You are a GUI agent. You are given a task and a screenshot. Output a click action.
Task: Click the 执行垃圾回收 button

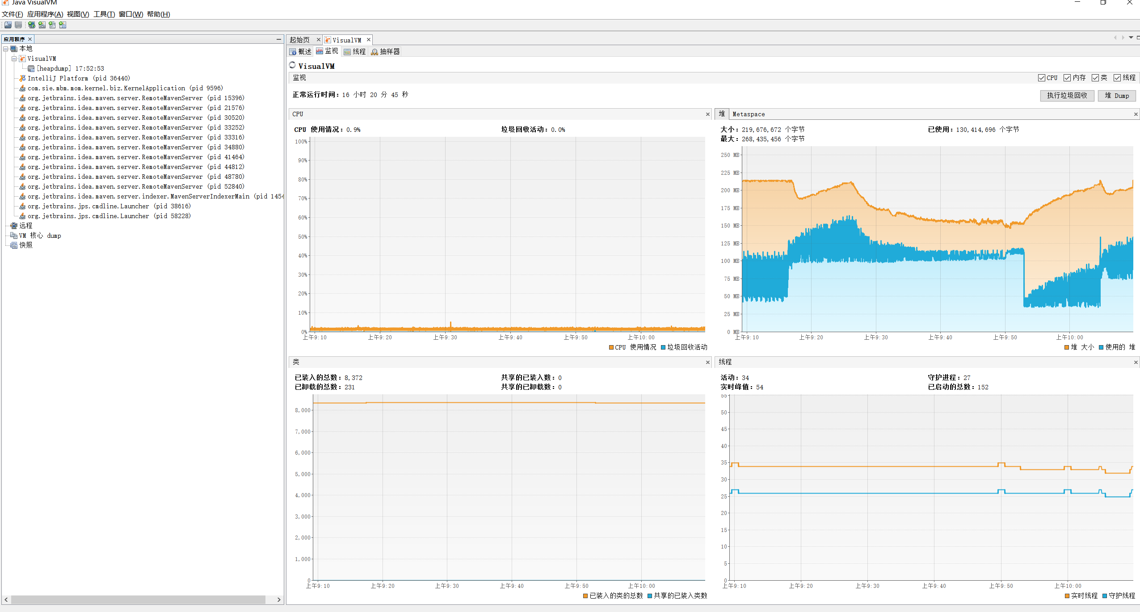point(1067,96)
